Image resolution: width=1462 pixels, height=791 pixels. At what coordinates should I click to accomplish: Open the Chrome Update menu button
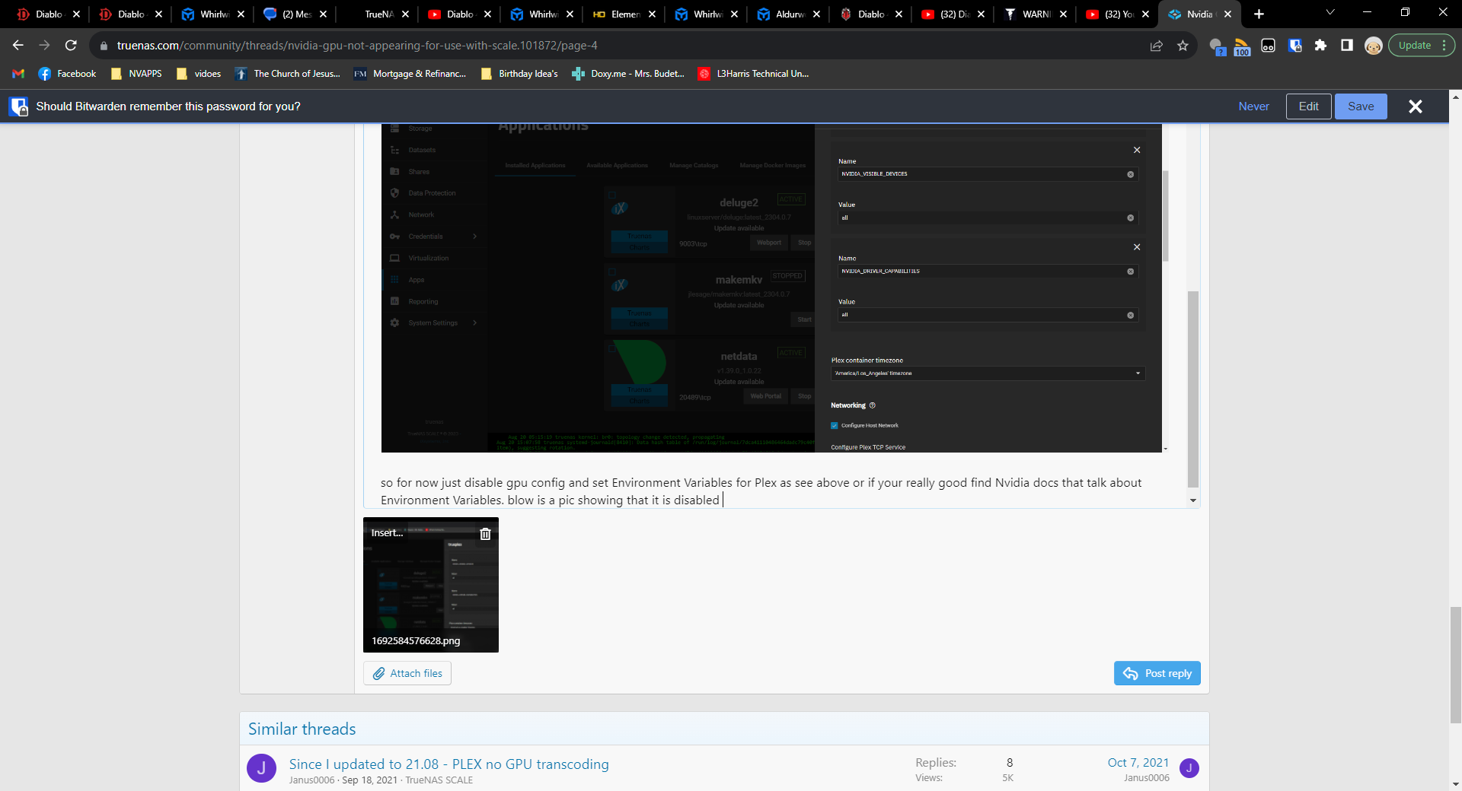click(x=1422, y=46)
